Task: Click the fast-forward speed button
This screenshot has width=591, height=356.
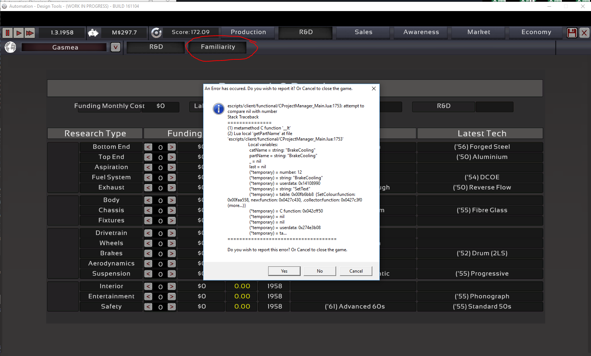Action: click(x=30, y=33)
